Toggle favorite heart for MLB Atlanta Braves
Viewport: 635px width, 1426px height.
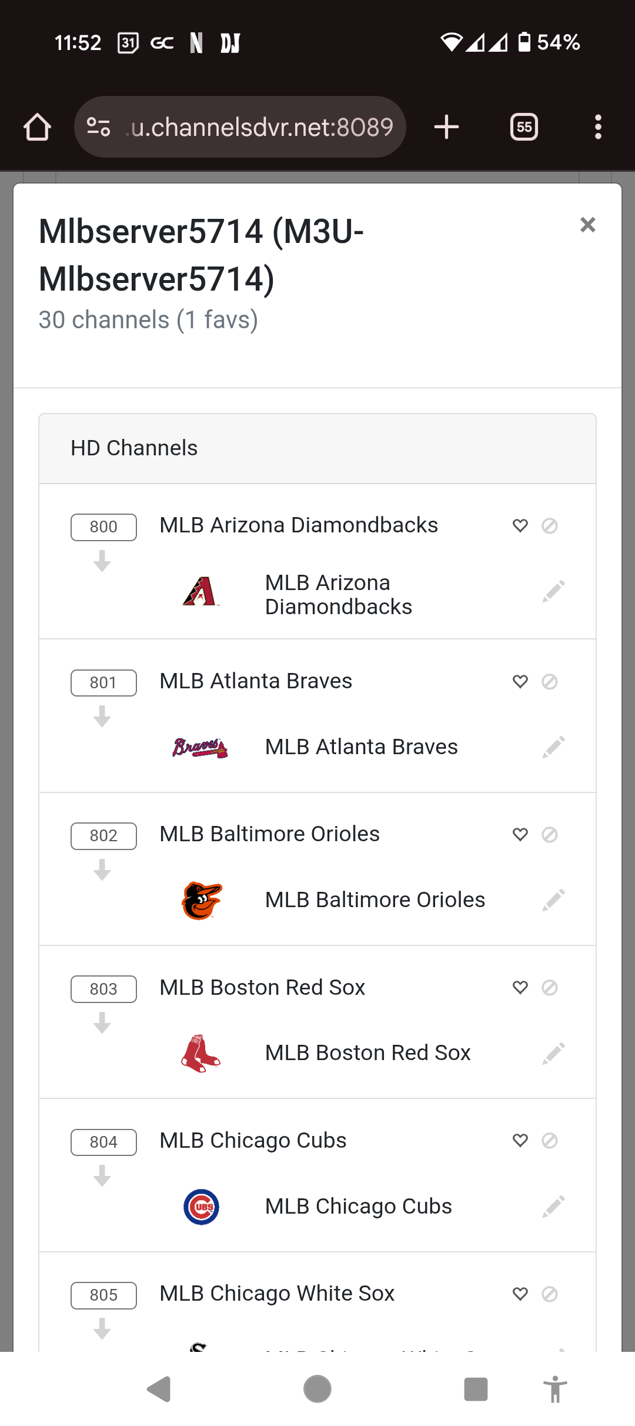coord(520,681)
